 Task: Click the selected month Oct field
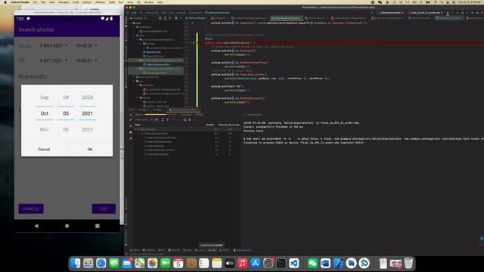click(45, 113)
